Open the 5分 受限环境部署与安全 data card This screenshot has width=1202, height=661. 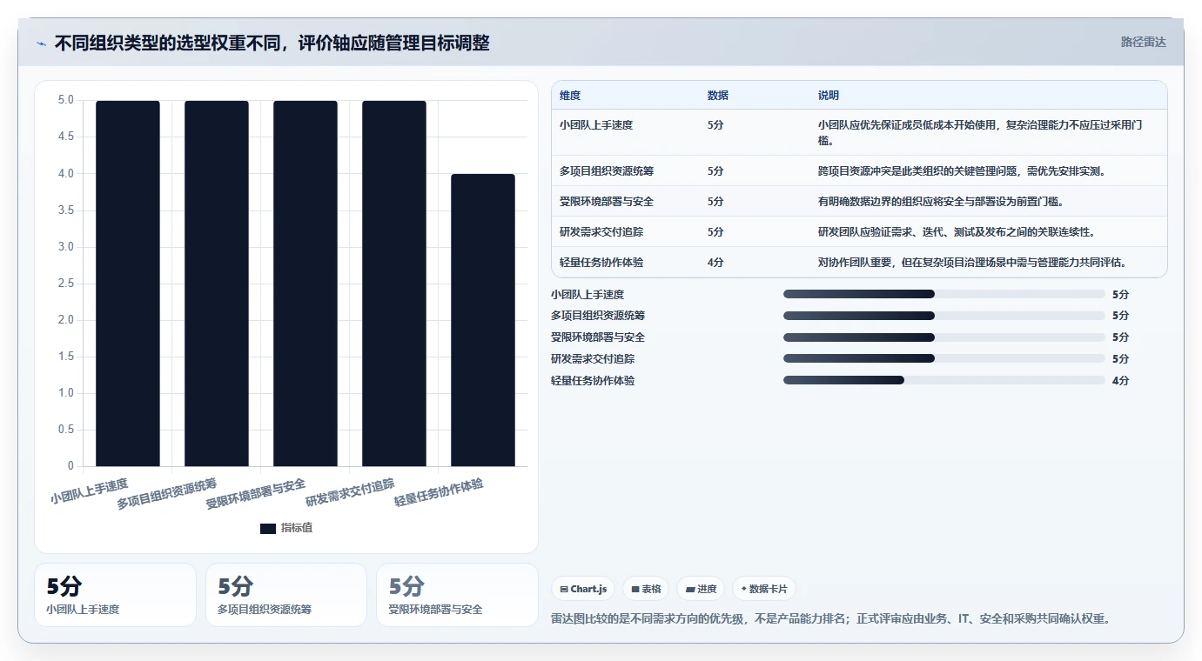[x=457, y=595]
